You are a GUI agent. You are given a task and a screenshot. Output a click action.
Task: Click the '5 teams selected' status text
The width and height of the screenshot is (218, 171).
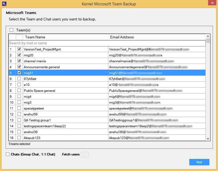[x=20, y=144]
